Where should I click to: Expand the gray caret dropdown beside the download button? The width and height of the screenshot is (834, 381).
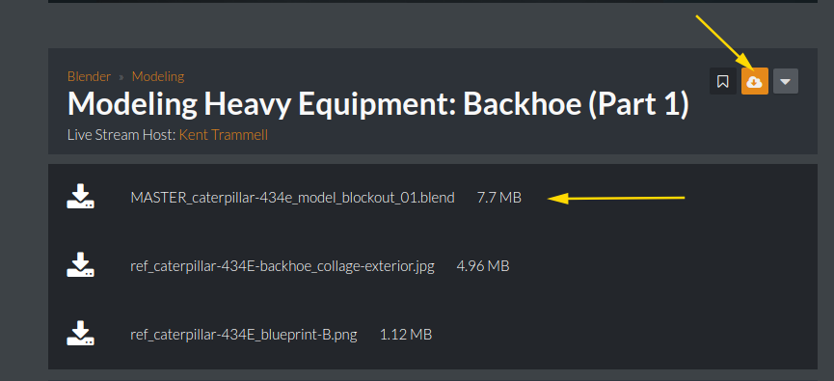pos(786,81)
